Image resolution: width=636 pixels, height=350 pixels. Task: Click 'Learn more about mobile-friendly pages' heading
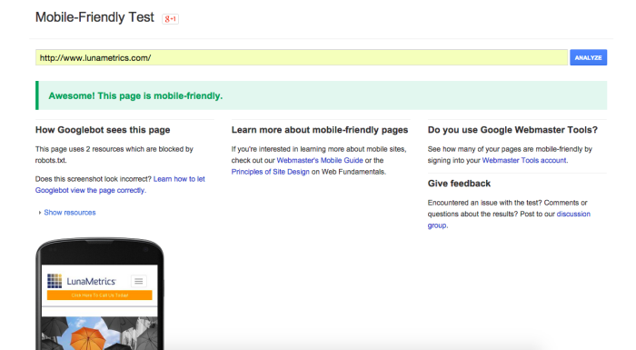pyautogui.click(x=320, y=130)
